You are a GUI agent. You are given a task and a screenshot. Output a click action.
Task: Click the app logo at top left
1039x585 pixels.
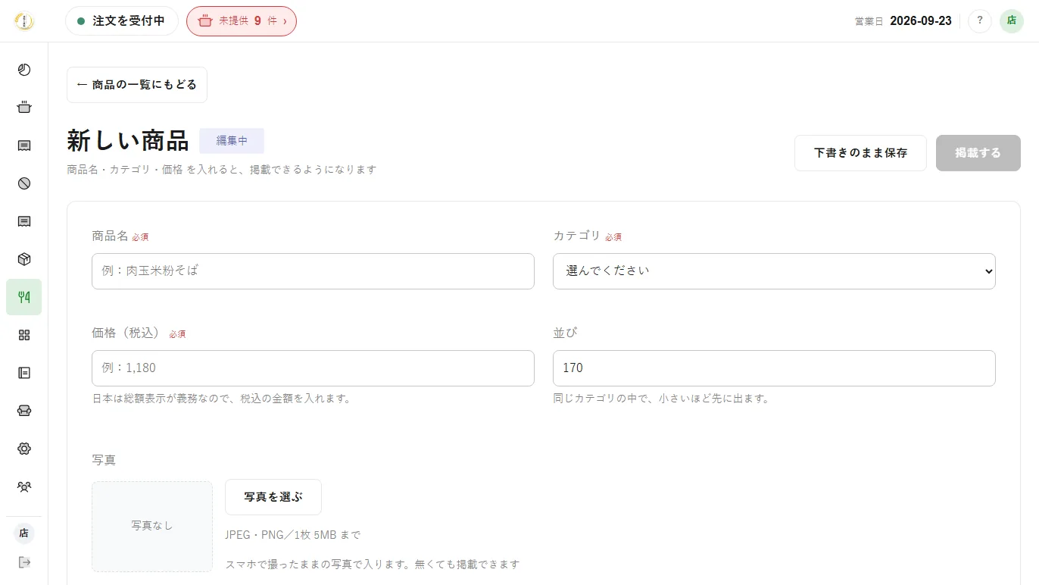point(24,21)
